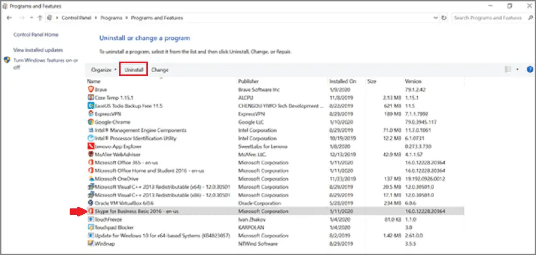The width and height of the screenshot is (536, 255).
Task: Click the Core Temp 1.15.1 icon
Action: 91,97
